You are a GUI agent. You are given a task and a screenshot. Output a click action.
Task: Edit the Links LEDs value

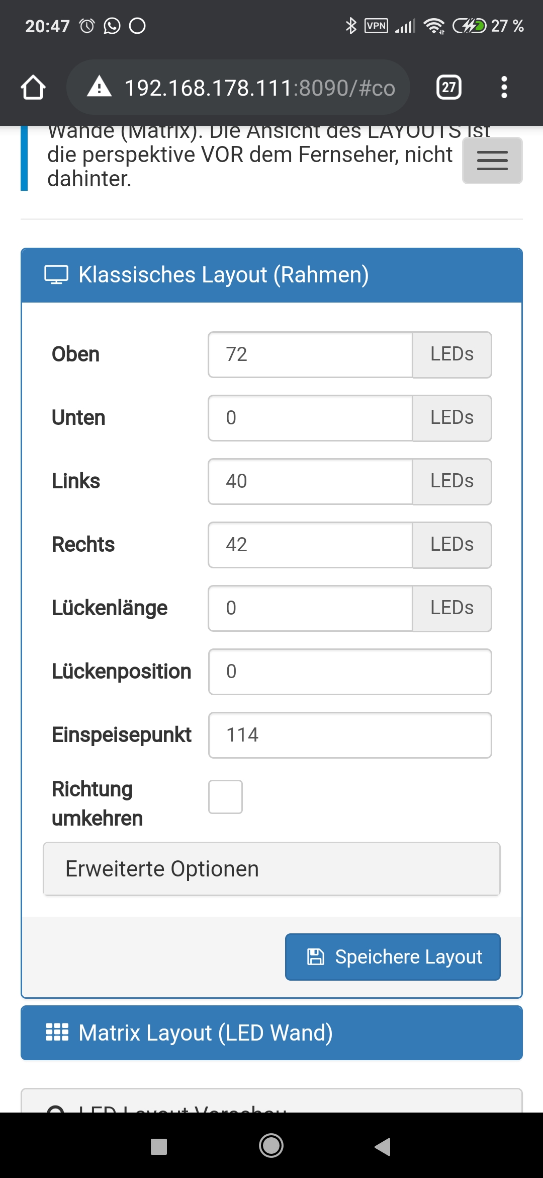point(310,481)
